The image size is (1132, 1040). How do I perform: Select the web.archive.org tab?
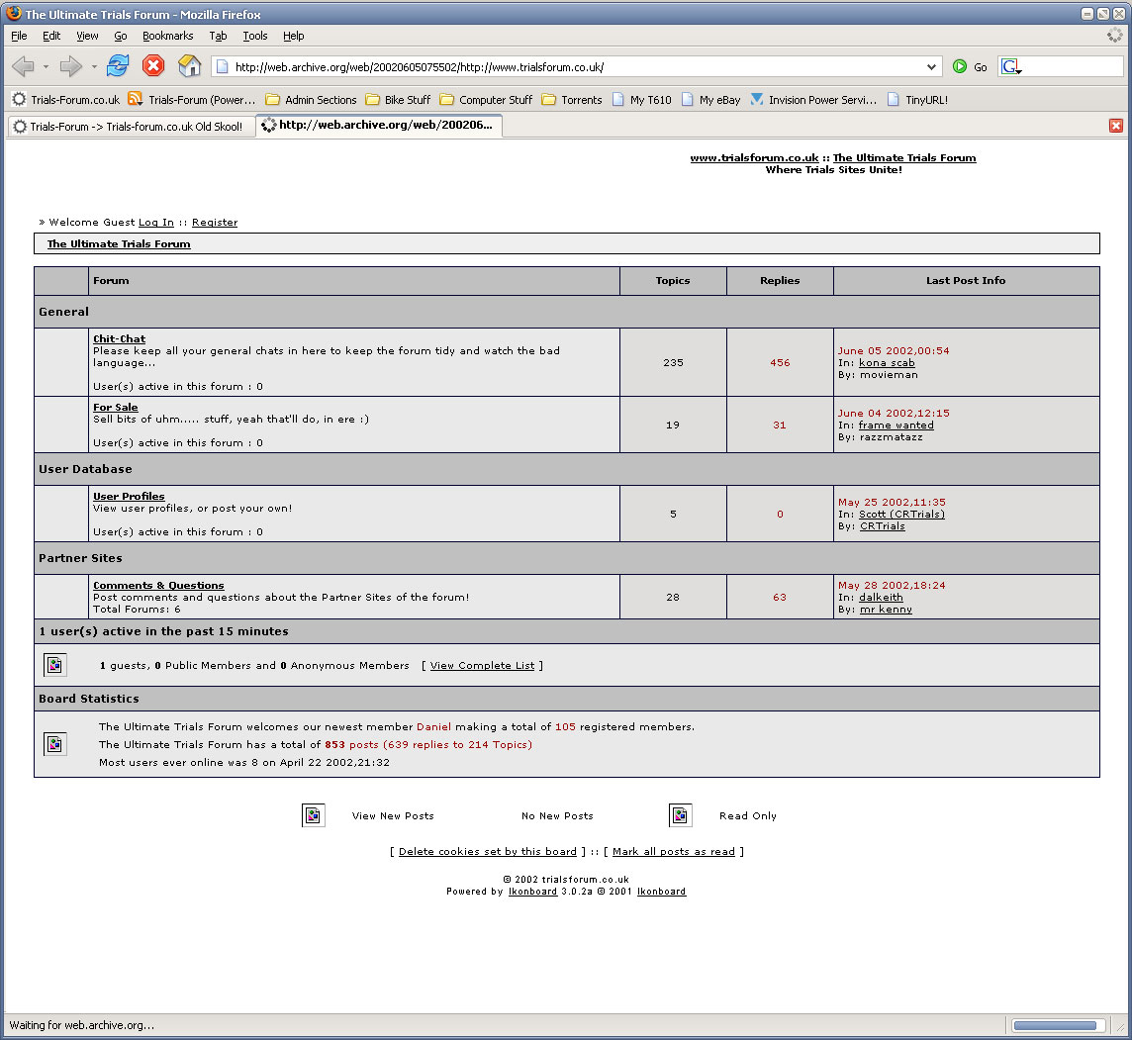click(x=380, y=125)
